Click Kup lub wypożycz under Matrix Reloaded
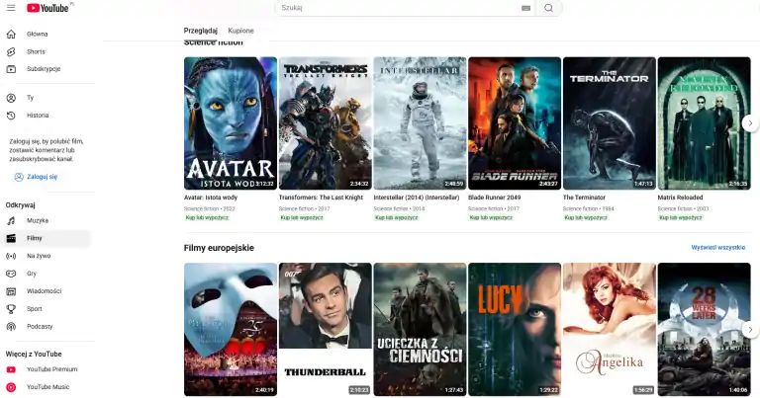760x398 pixels. pyautogui.click(x=681, y=218)
